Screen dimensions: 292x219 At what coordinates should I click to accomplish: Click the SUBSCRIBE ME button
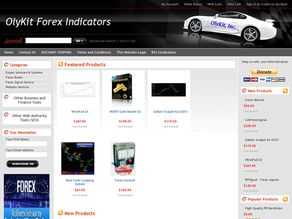click(x=22, y=164)
